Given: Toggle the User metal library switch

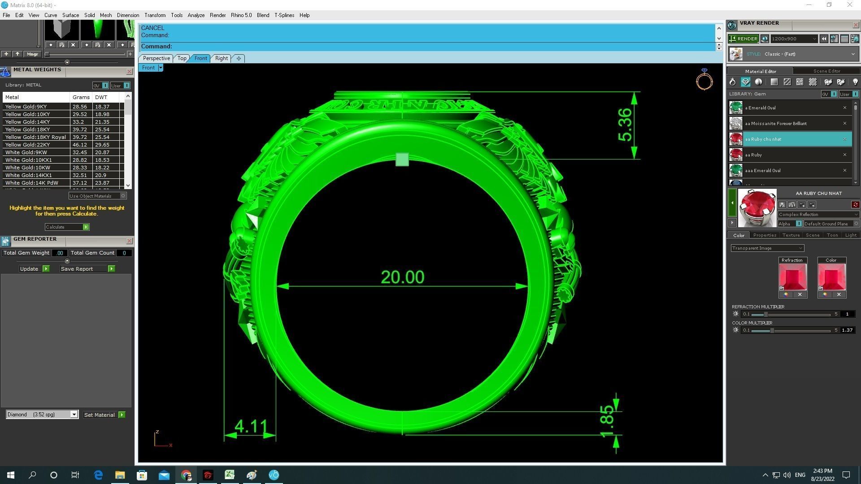Looking at the screenshot, I should click(x=126, y=86).
